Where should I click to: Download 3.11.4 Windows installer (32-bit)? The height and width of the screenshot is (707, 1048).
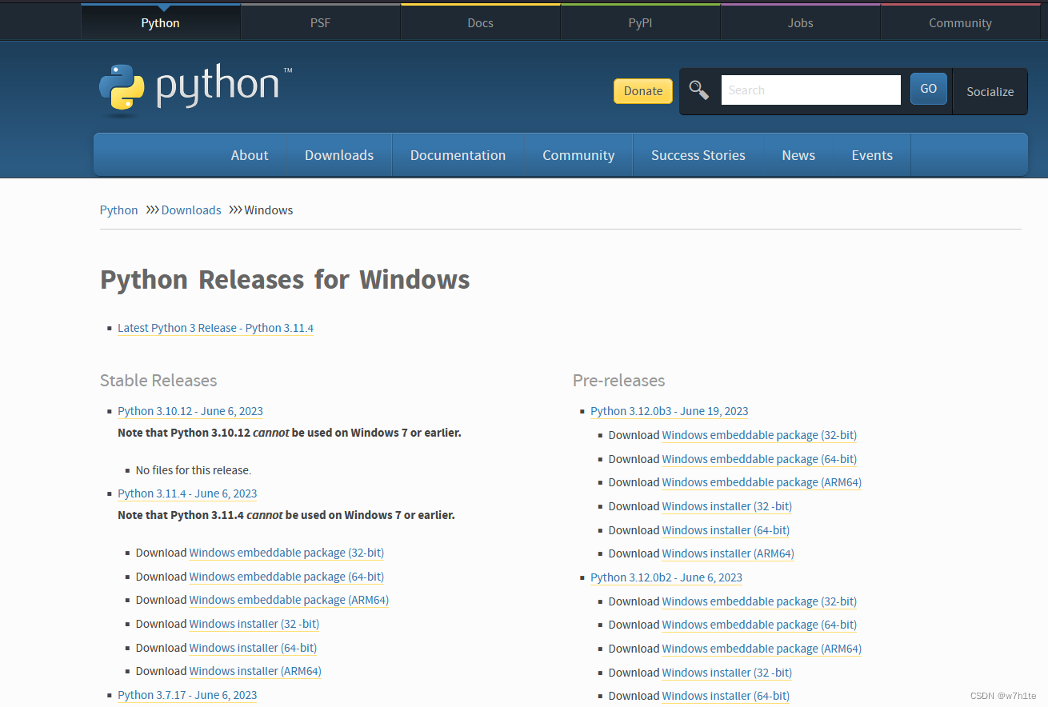254,624
